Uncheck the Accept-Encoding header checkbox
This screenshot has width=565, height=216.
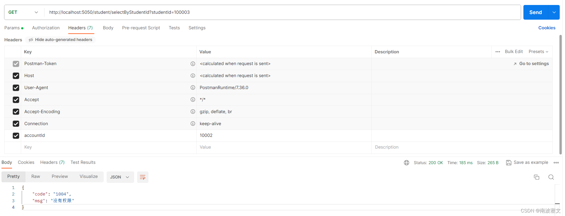(x=16, y=112)
